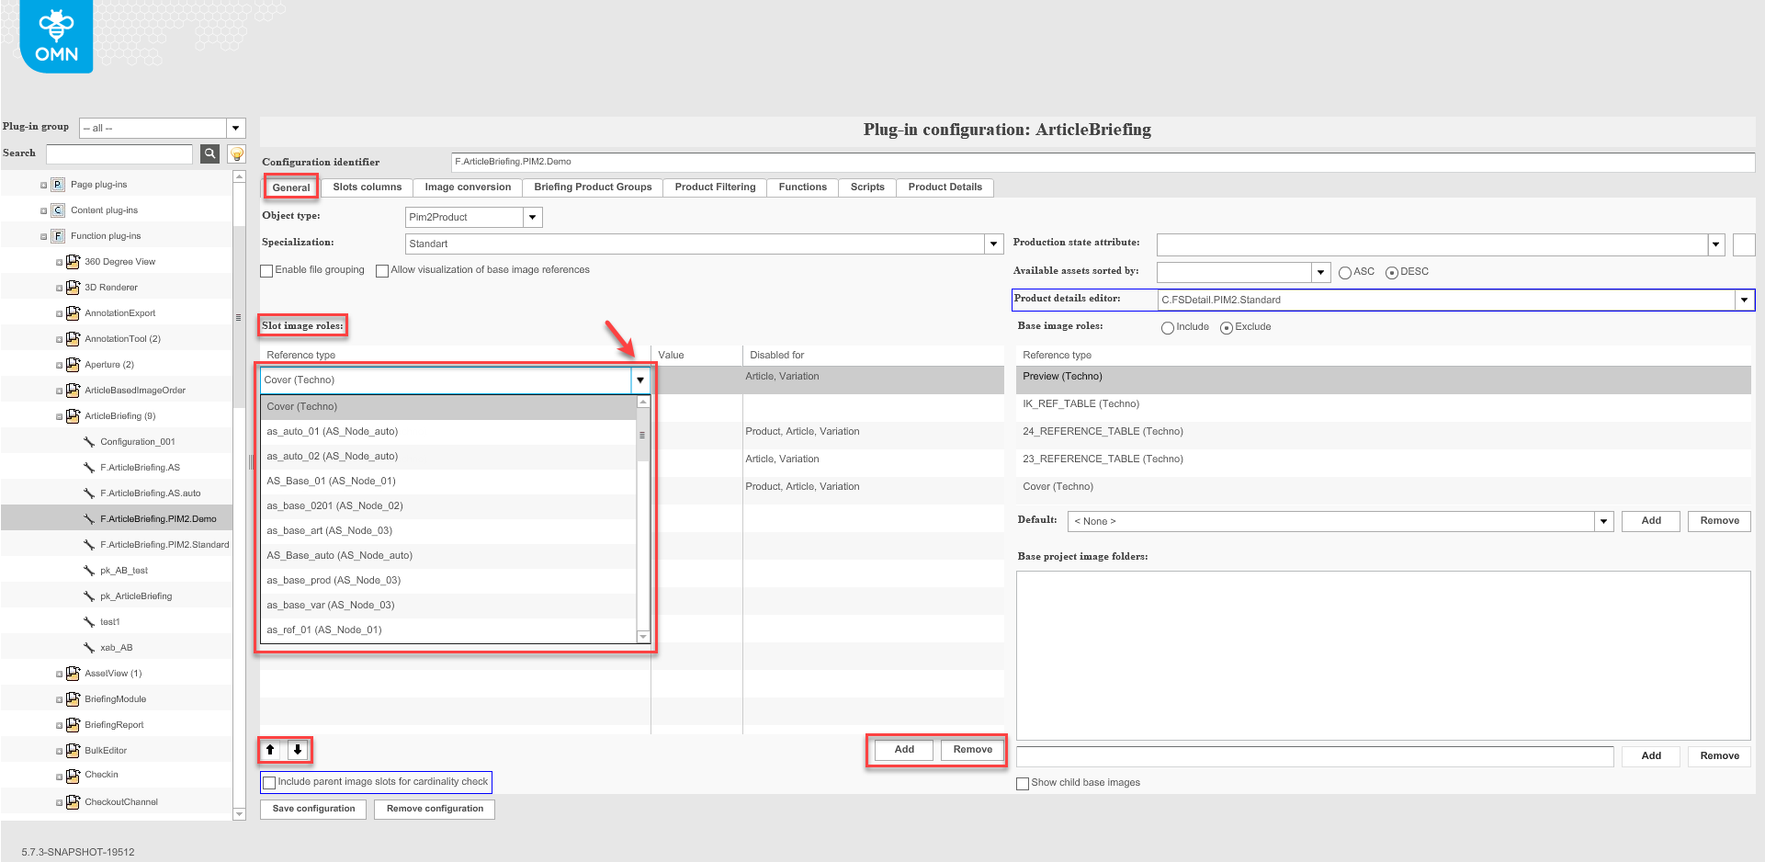Move the selected slot image role up
The image size is (1765, 862).
(x=270, y=749)
